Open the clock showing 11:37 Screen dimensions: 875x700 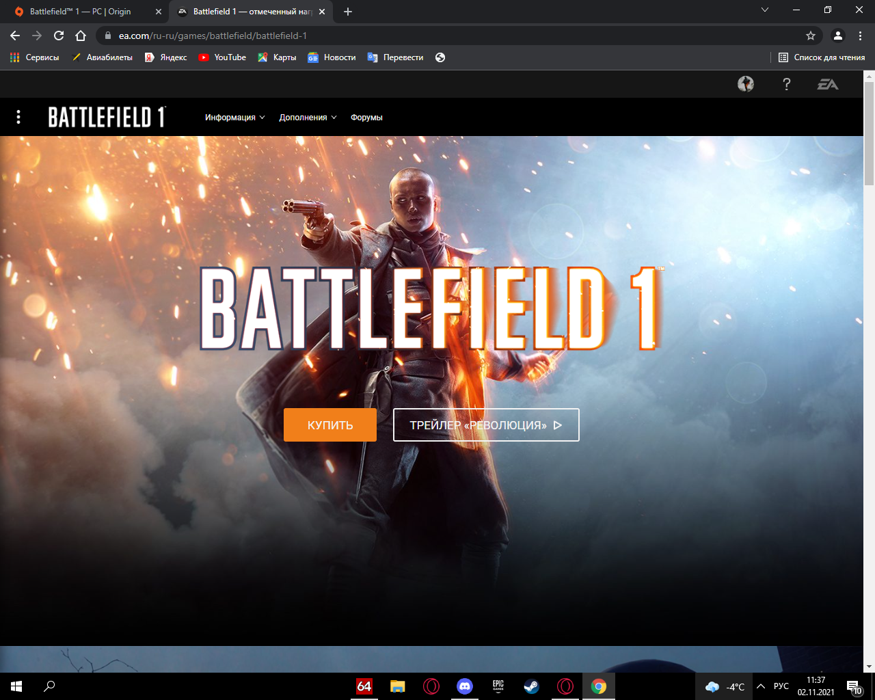816,686
